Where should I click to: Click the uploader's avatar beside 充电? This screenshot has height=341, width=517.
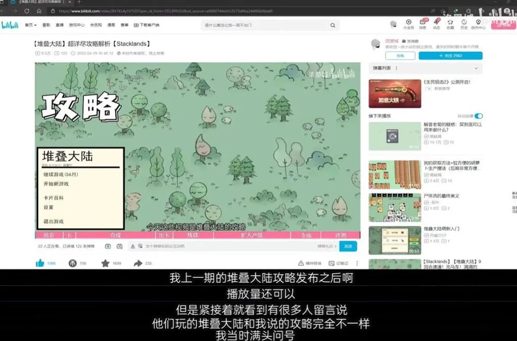(375, 44)
